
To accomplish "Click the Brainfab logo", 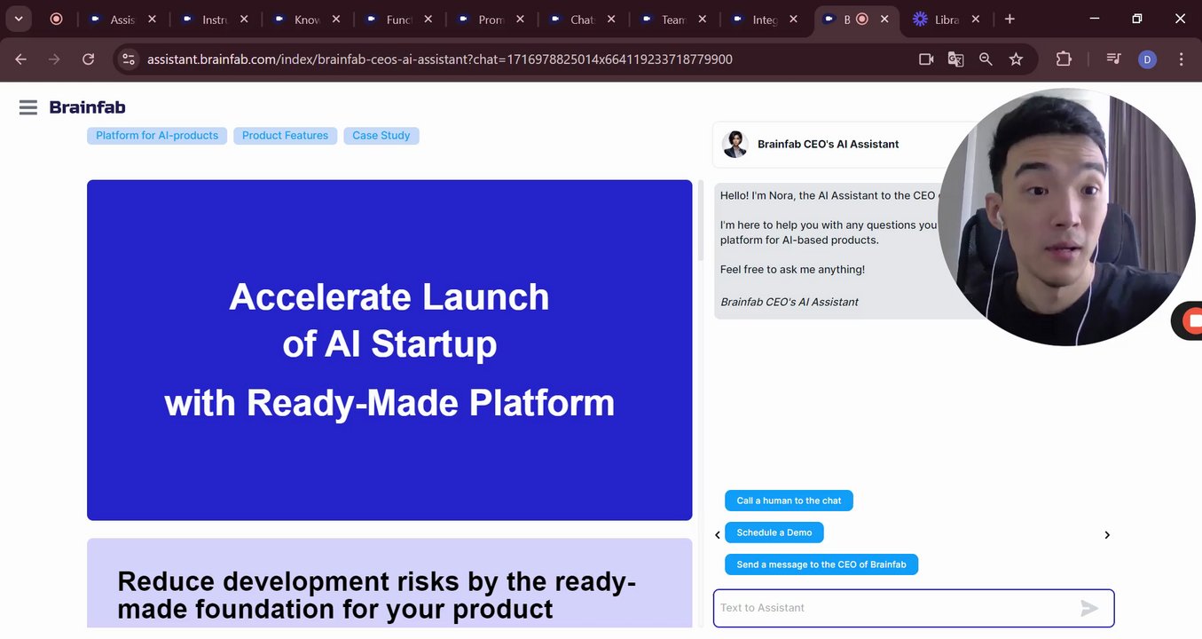I will pyautogui.click(x=87, y=107).
